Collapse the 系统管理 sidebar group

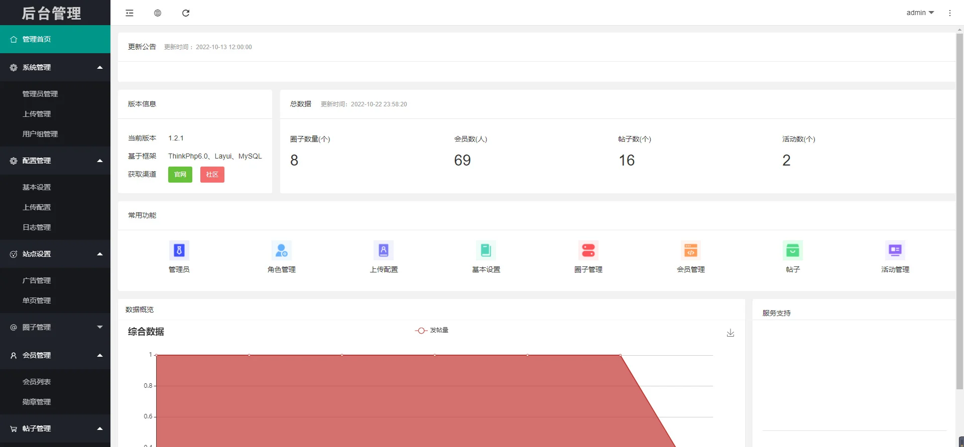[55, 67]
